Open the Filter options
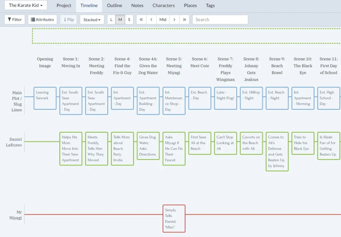341x237 pixels. pyautogui.click(x=15, y=20)
